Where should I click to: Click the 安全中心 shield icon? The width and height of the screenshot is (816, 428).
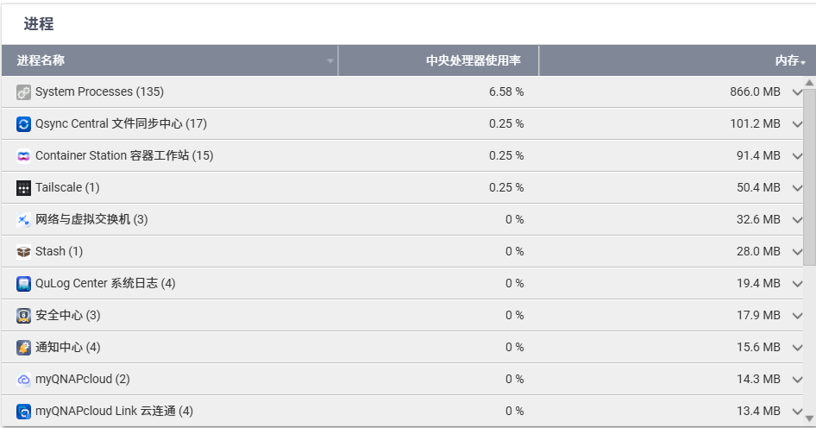click(23, 316)
